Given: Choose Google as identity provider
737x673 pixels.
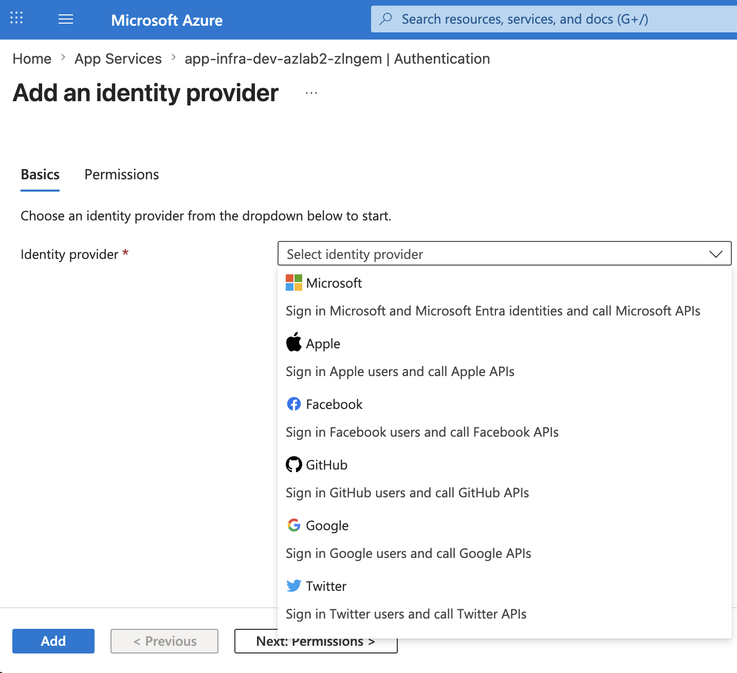Looking at the screenshot, I should point(504,539).
